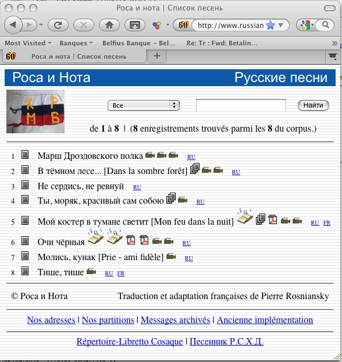The image size is (342, 362).
Task: Click the FR link for Тише, тише
Action: coord(121,274)
